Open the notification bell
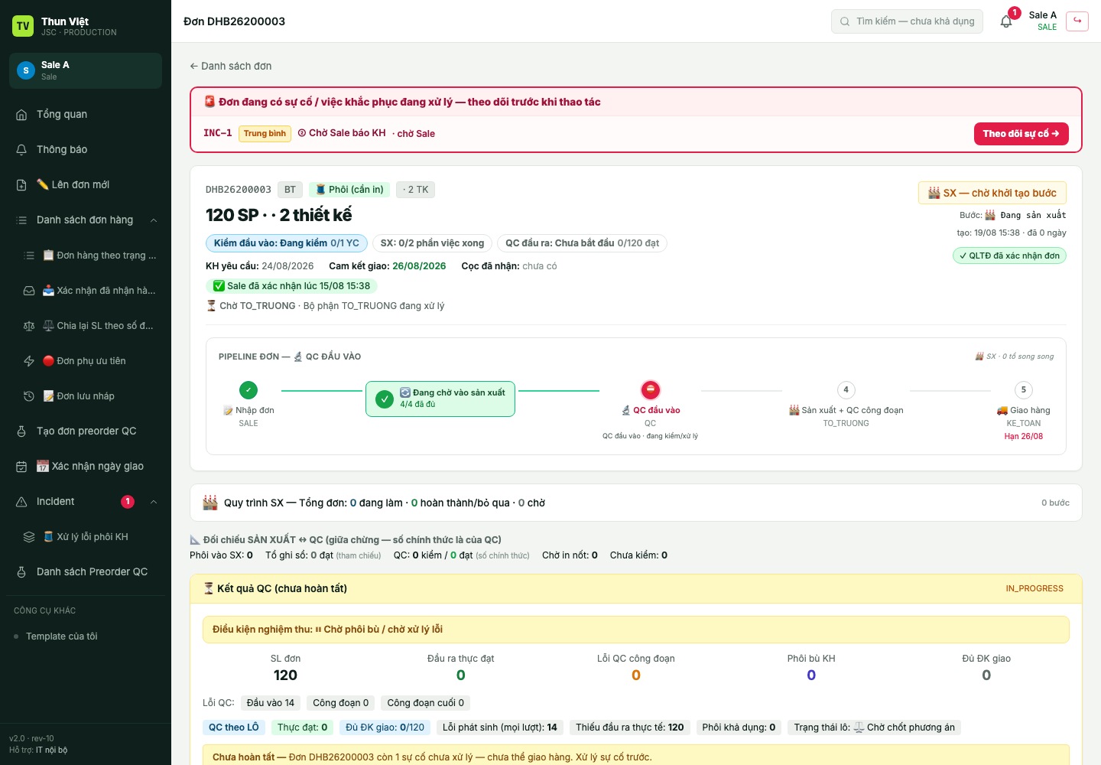Screen dimensions: 1101x765 tap(1006, 21)
